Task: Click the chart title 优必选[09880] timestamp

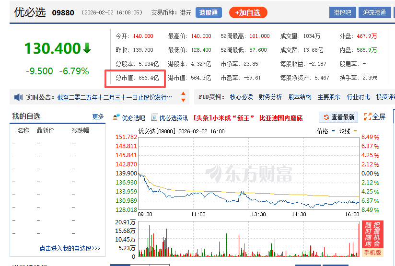Action: [181, 131]
